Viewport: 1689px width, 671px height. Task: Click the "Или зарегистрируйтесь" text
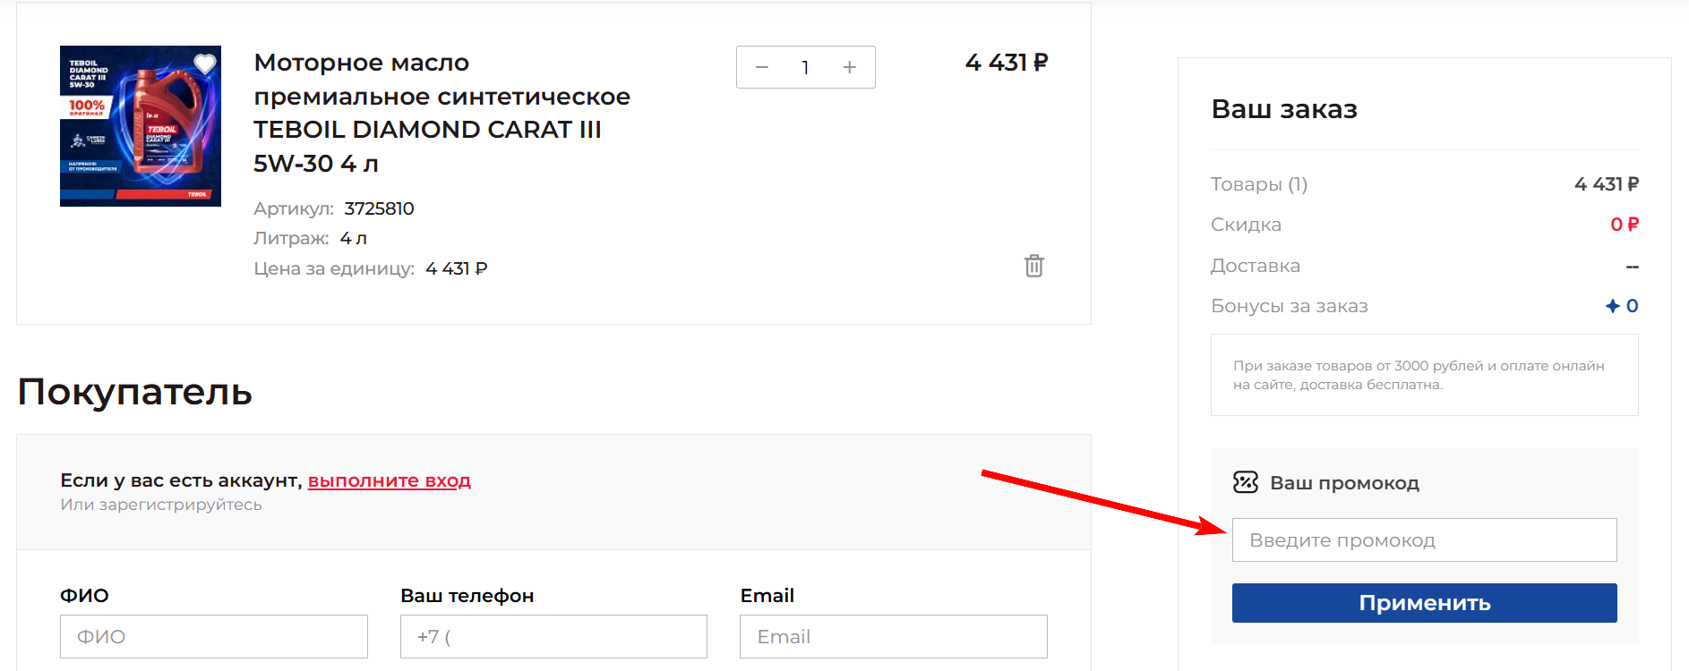pos(161,505)
